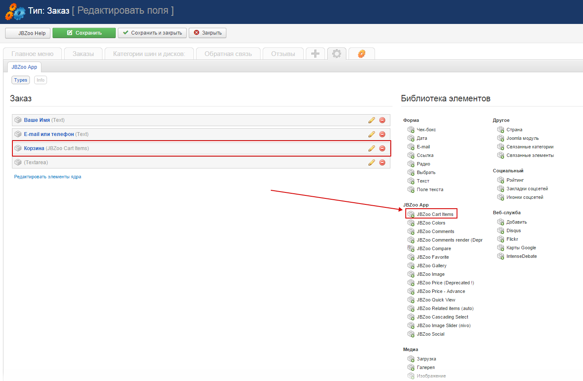This screenshot has height=381, width=583.
Task: Add the Joomla модуль element
Action: tap(522, 138)
